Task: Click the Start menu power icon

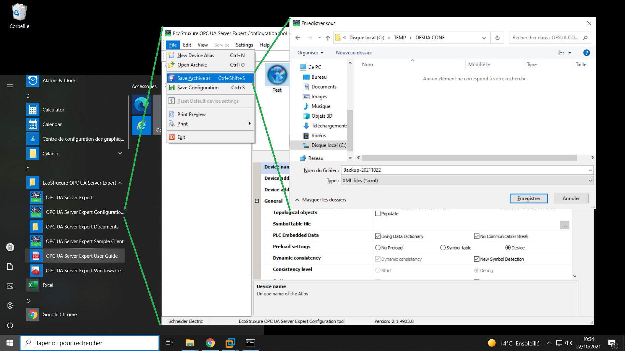Action: coord(10,325)
